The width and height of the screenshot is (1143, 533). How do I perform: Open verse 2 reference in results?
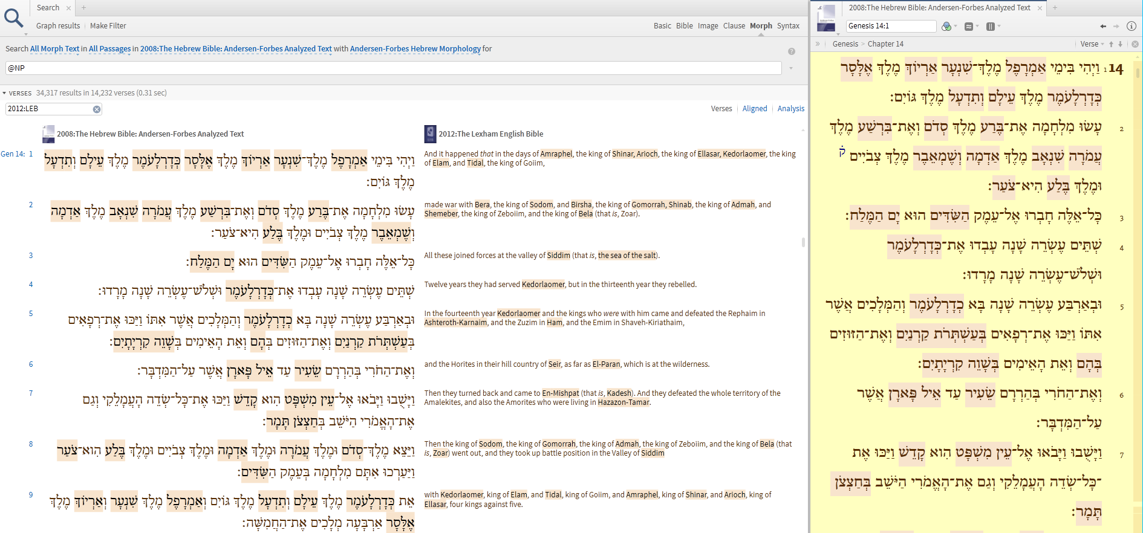(x=31, y=205)
